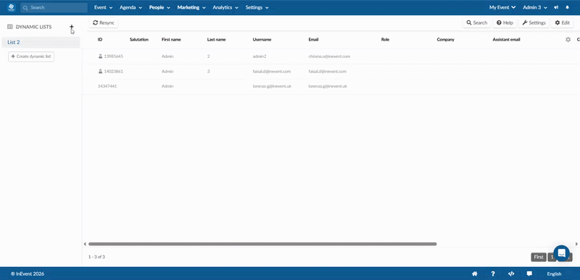Click the column settings gear icon
The width and height of the screenshot is (580, 280).
click(x=568, y=40)
